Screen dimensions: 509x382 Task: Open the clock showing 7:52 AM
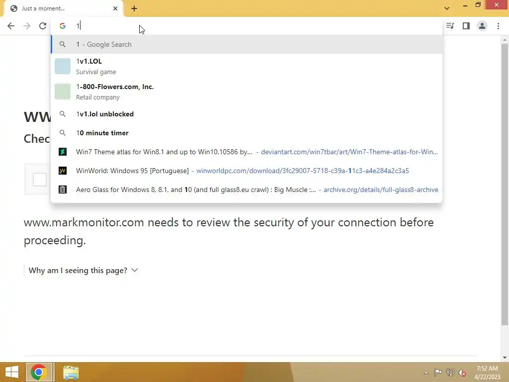point(487,372)
